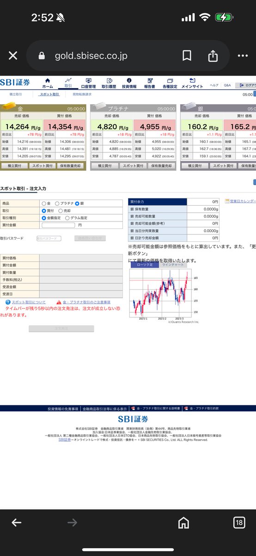Image resolution: width=256 pixels, height=556 pixels.
Task: Tap the bookmark icon in browser bar
Action: pyautogui.click(x=187, y=56)
